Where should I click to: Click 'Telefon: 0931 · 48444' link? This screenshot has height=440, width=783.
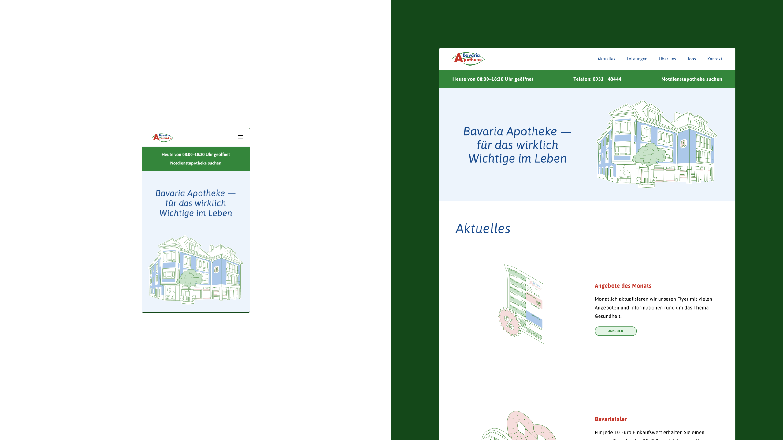(x=597, y=79)
